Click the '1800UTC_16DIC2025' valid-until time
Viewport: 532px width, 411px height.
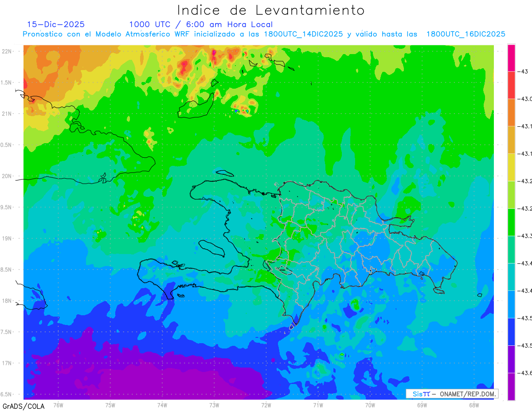click(x=466, y=34)
